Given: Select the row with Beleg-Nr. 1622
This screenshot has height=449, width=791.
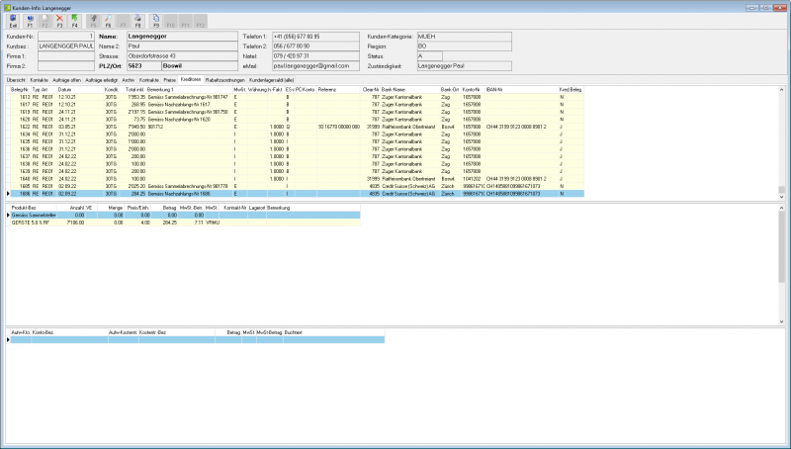Looking at the screenshot, I should (297, 127).
